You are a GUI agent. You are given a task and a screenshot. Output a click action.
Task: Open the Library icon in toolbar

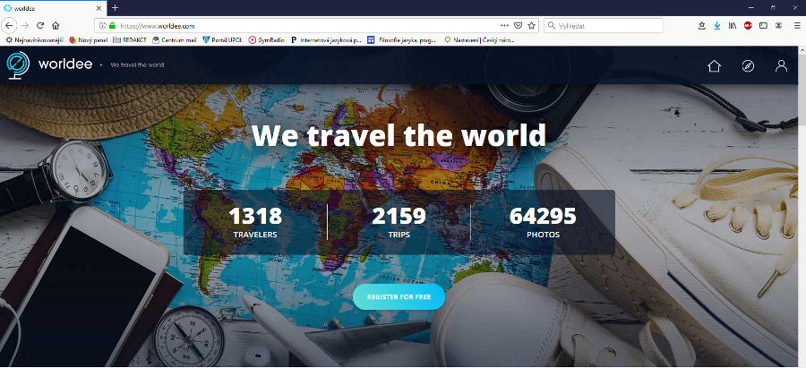732,26
